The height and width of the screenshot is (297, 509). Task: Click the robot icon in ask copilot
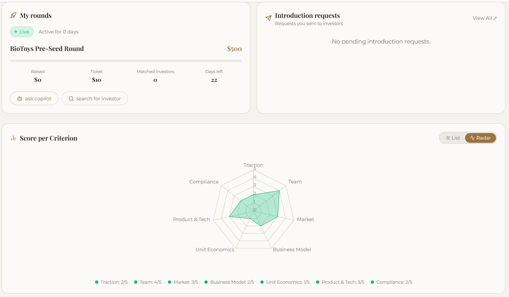(x=20, y=99)
